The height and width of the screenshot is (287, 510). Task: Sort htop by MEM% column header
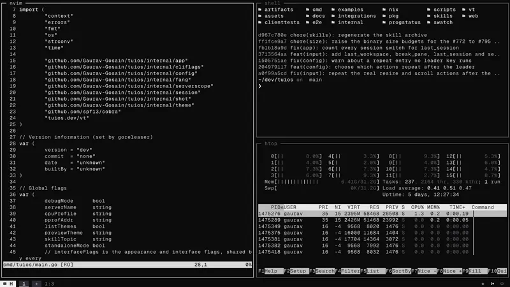[x=433, y=207]
